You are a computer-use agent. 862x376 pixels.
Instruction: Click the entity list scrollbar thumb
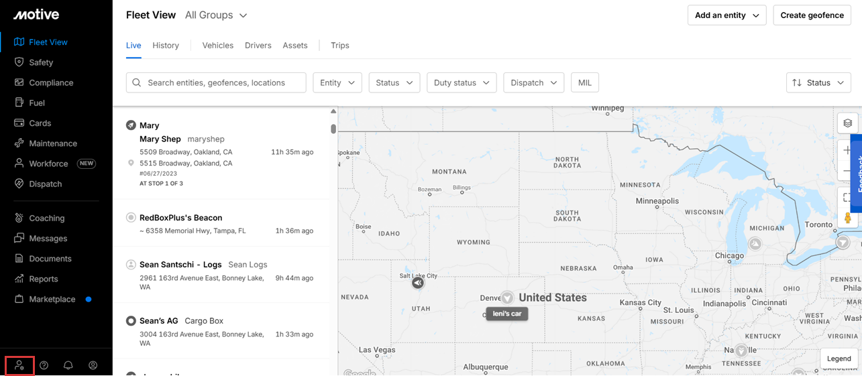click(x=333, y=128)
